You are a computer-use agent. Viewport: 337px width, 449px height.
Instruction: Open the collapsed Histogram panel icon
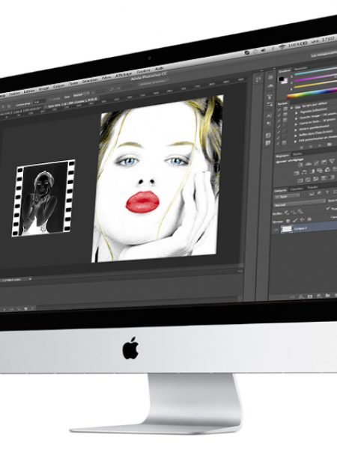[x=270, y=85]
